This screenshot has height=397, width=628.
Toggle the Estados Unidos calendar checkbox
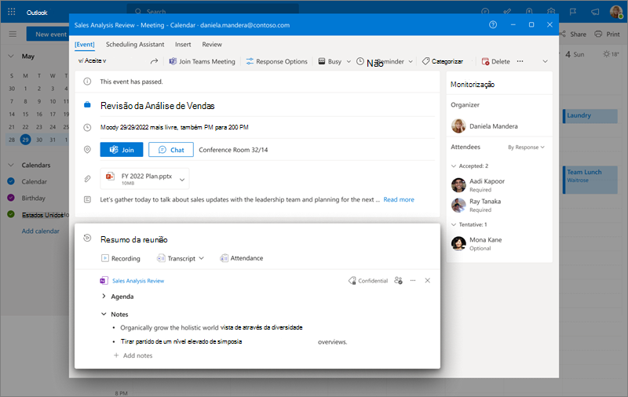point(11,214)
